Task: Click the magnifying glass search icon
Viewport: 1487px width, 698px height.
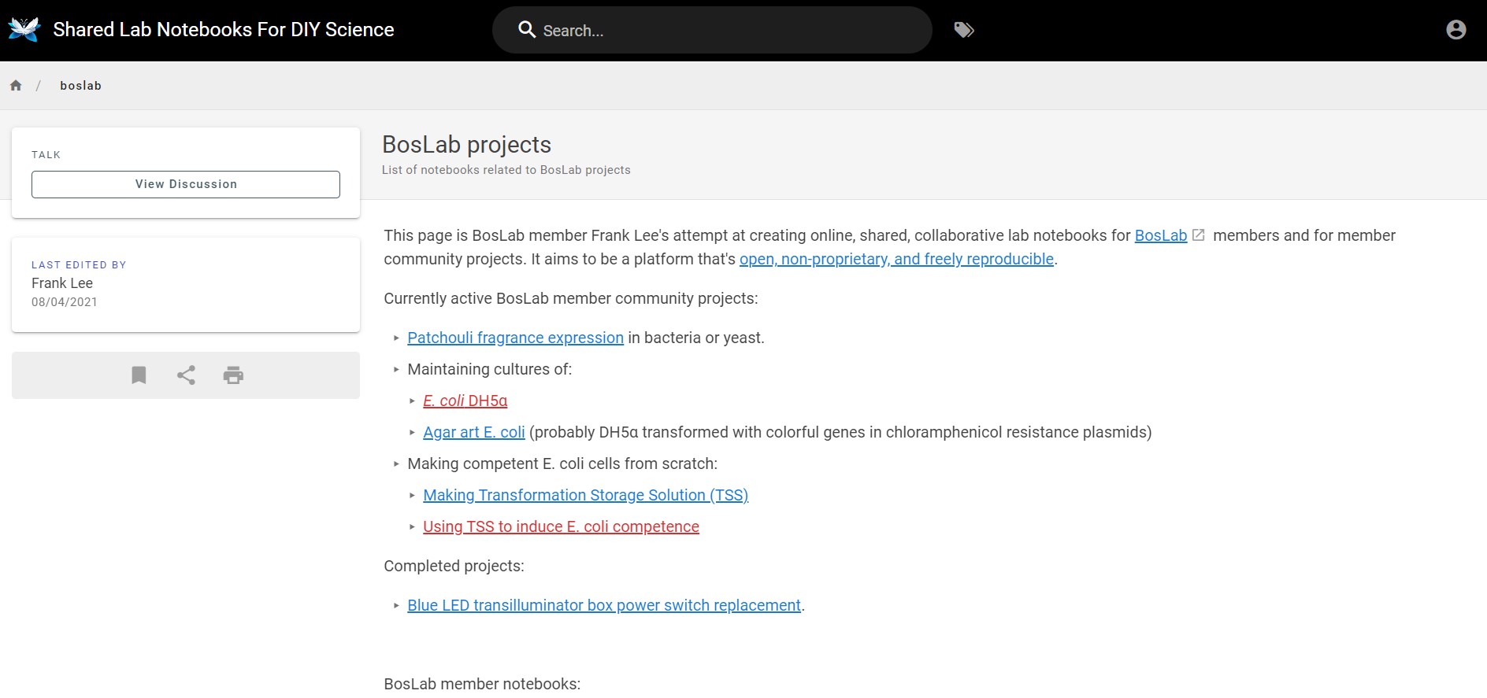Action: point(527,30)
